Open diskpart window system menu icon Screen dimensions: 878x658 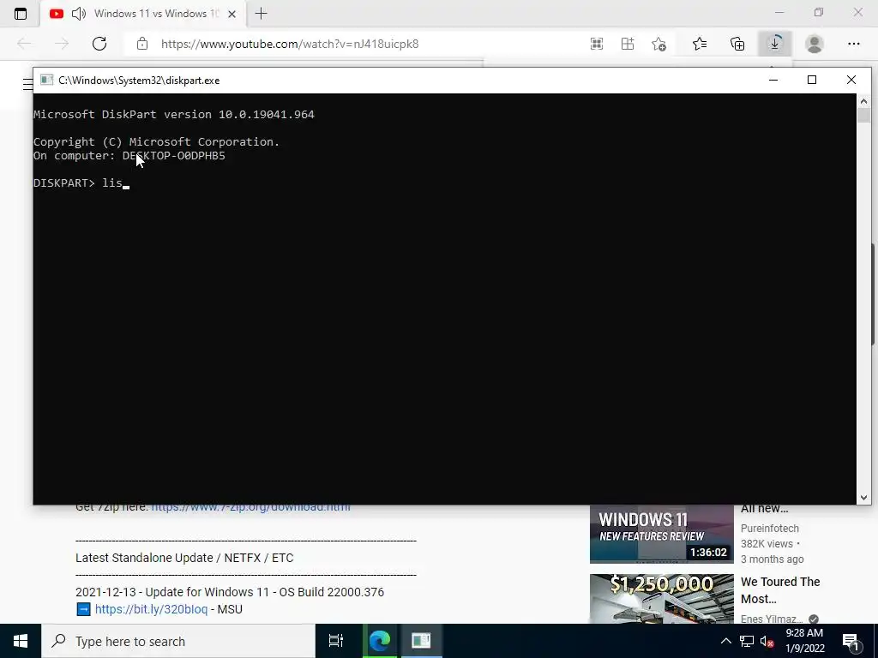tap(46, 80)
